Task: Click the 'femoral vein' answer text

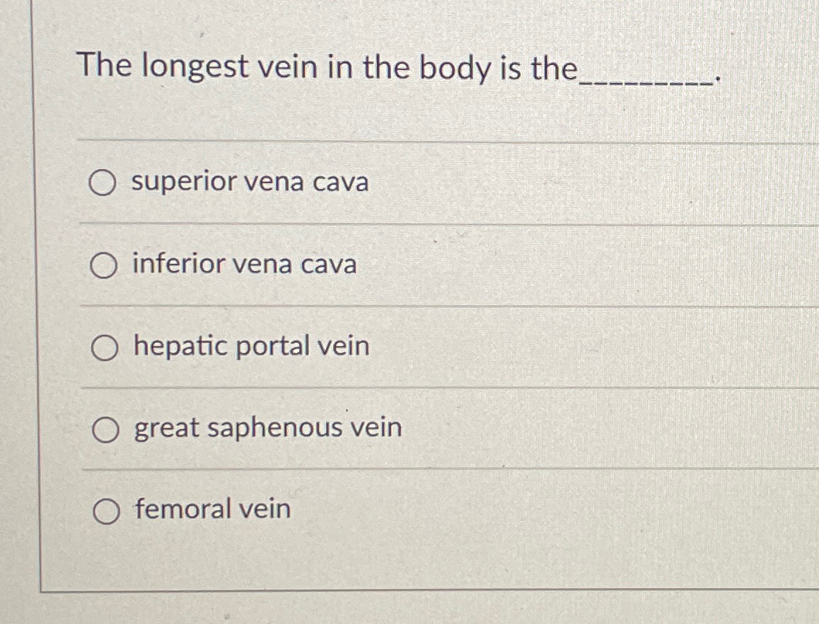Action: tap(213, 509)
